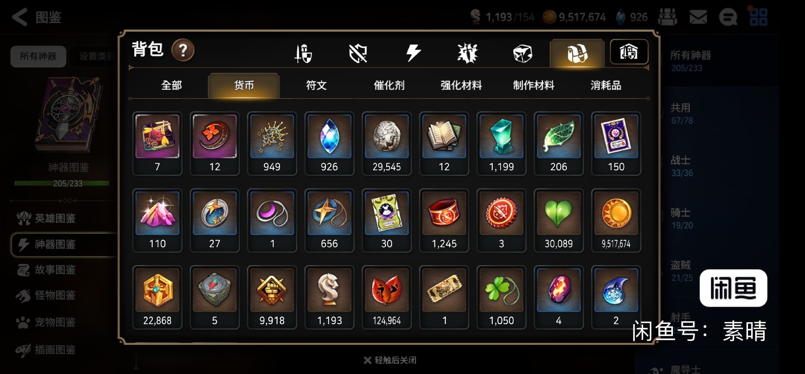Tap 轻触后关闭 to close backpack

click(390, 360)
